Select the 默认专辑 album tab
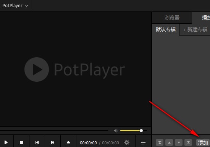The image size is (210, 147). click(166, 29)
